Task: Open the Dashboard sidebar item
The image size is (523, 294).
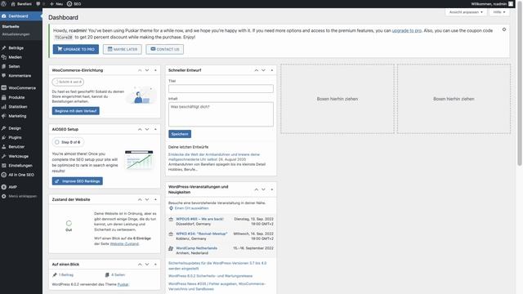Action: coord(21,16)
